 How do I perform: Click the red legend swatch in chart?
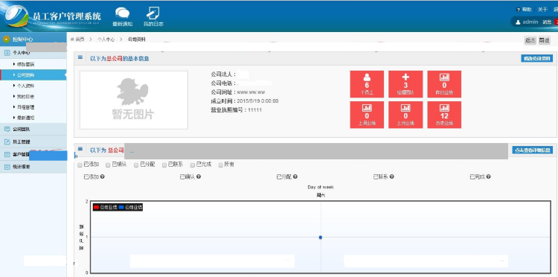(96, 207)
